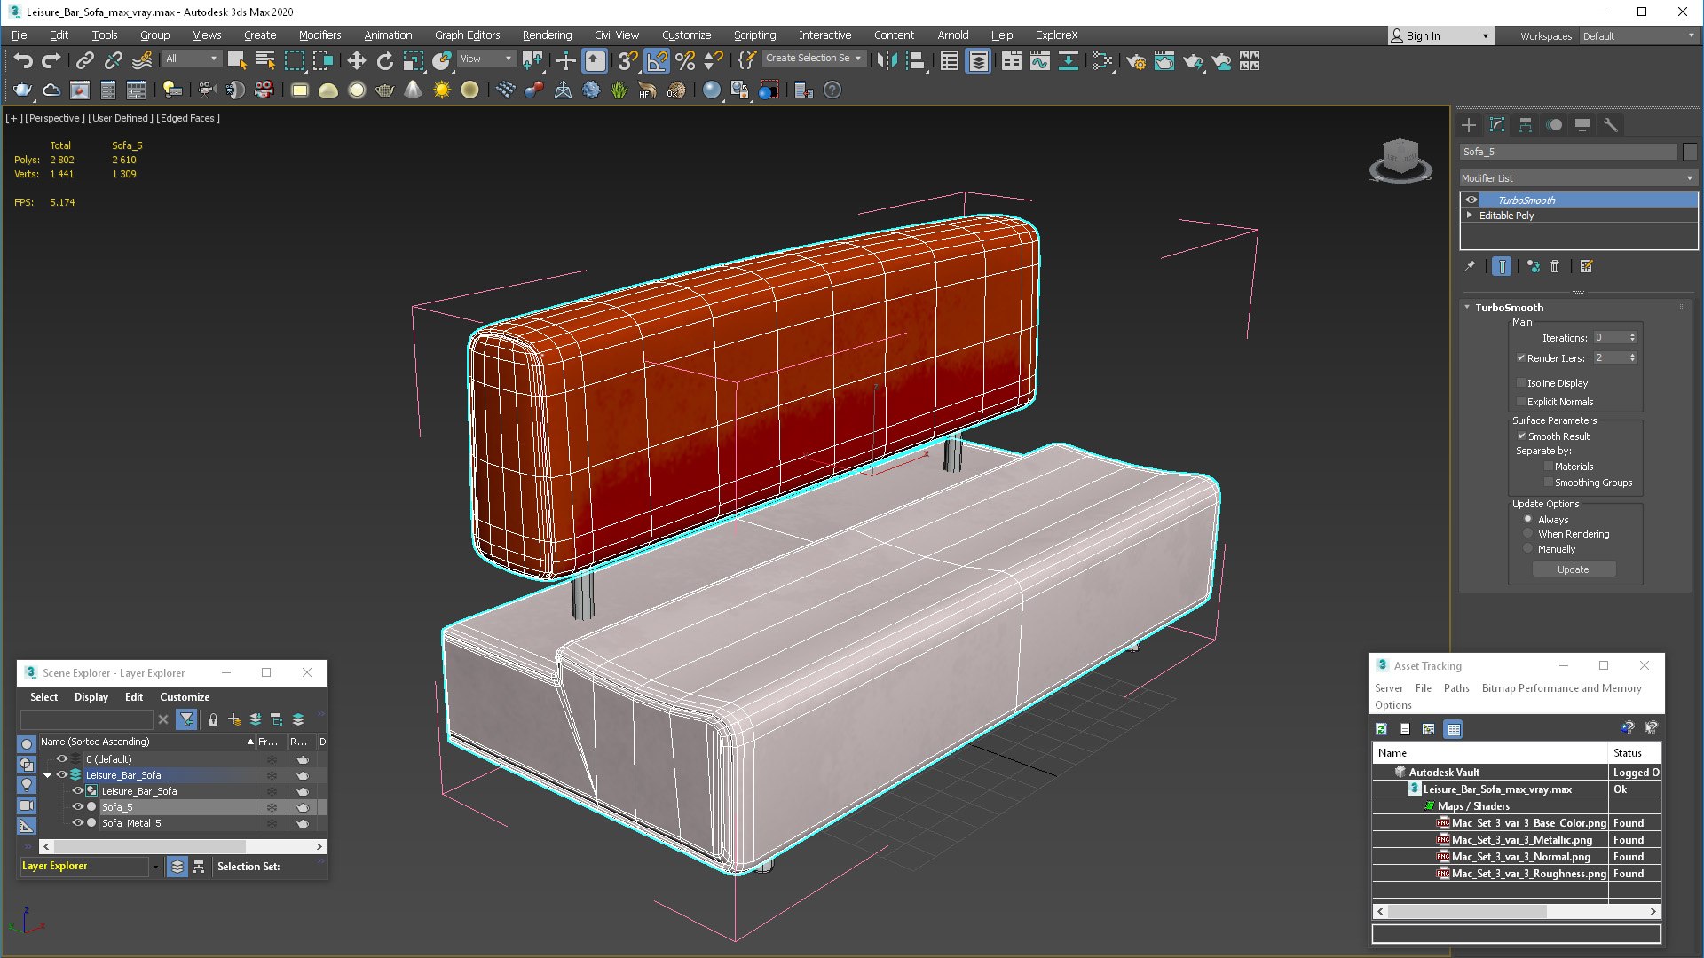Screen dimensions: 1704x958
Task: Toggle Percent Snap tool
Action: click(685, 60)
